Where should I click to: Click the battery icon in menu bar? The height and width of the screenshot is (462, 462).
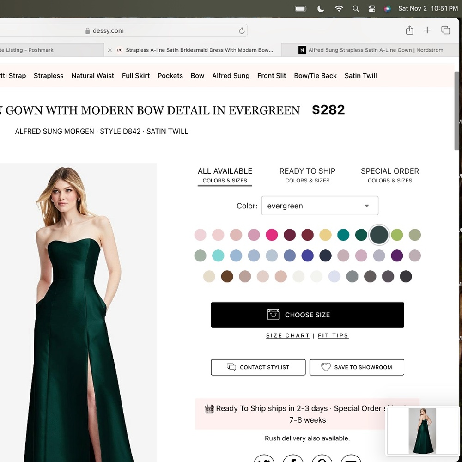[x=301, y=8]
